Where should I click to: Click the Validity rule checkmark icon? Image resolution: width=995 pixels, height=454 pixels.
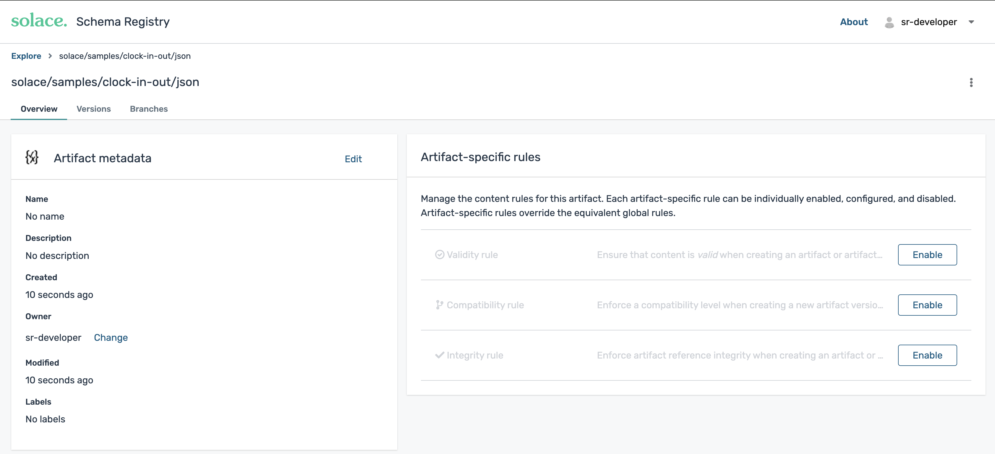[x=439, y=255]
